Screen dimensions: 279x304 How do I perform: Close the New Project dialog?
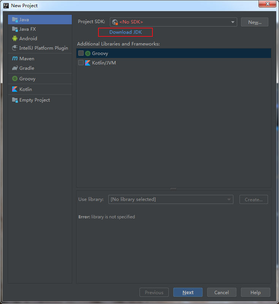click(268, 4)
